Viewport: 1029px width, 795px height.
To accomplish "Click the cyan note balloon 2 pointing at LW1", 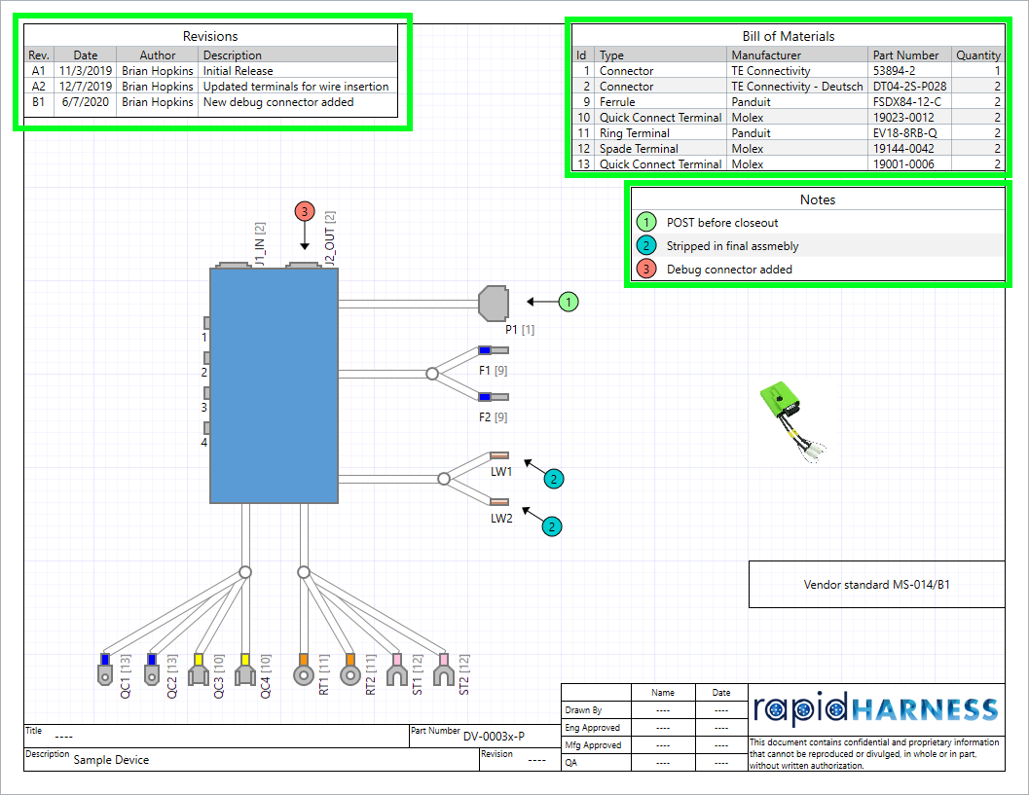I will tap(554, 479).
